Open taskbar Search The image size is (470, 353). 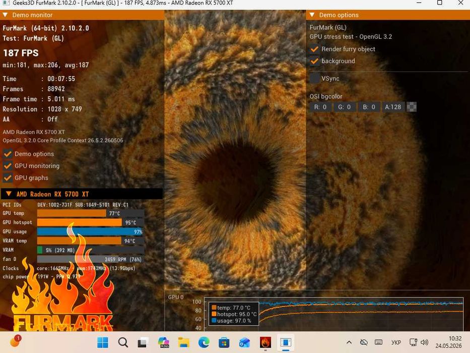click(123, 342)
